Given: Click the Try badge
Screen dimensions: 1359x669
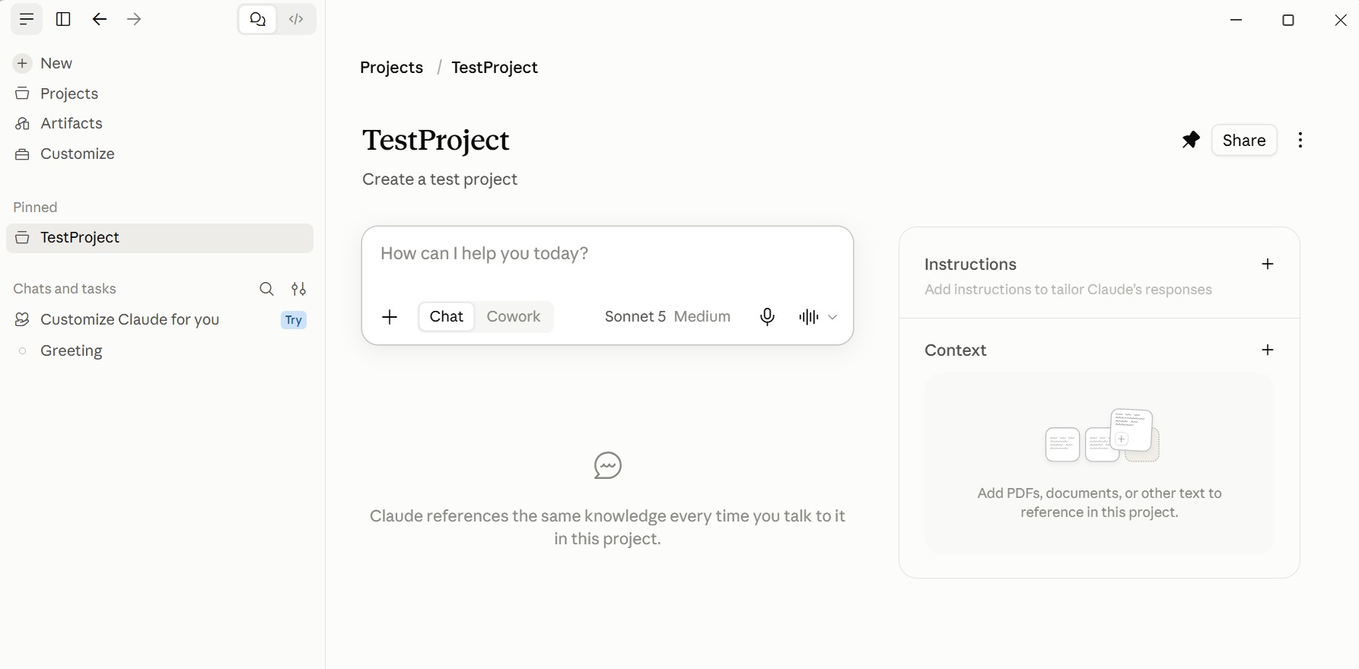Looking at the screenshot, I should (294, 320).
